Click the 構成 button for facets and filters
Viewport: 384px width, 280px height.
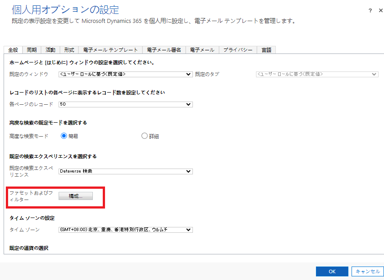coord(76,196)
